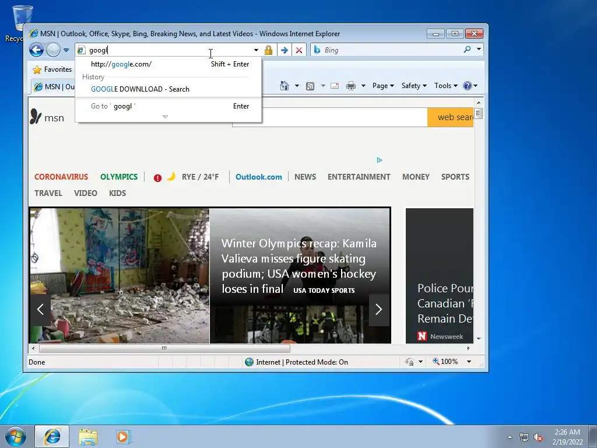The height and width of the screenshot is (448, 597).
Task: Open the Page menu
Action: pyautogui.click(x=383, y=86)
